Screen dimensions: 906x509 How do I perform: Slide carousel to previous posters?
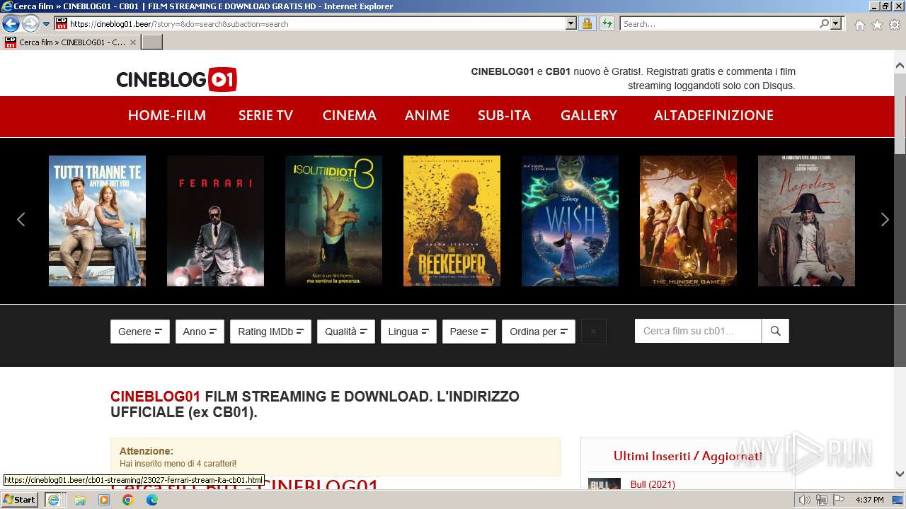(21, 220)
